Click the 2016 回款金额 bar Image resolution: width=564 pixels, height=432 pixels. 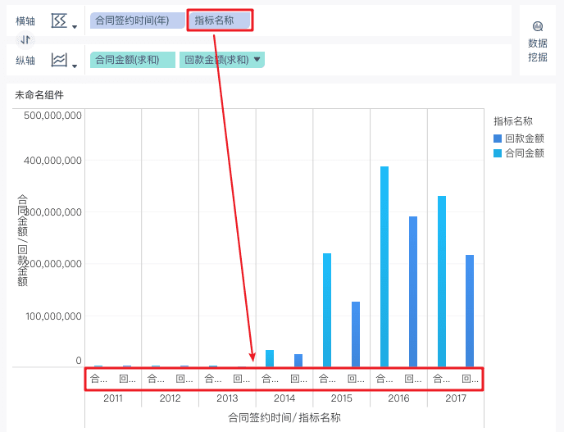point(413,292)
